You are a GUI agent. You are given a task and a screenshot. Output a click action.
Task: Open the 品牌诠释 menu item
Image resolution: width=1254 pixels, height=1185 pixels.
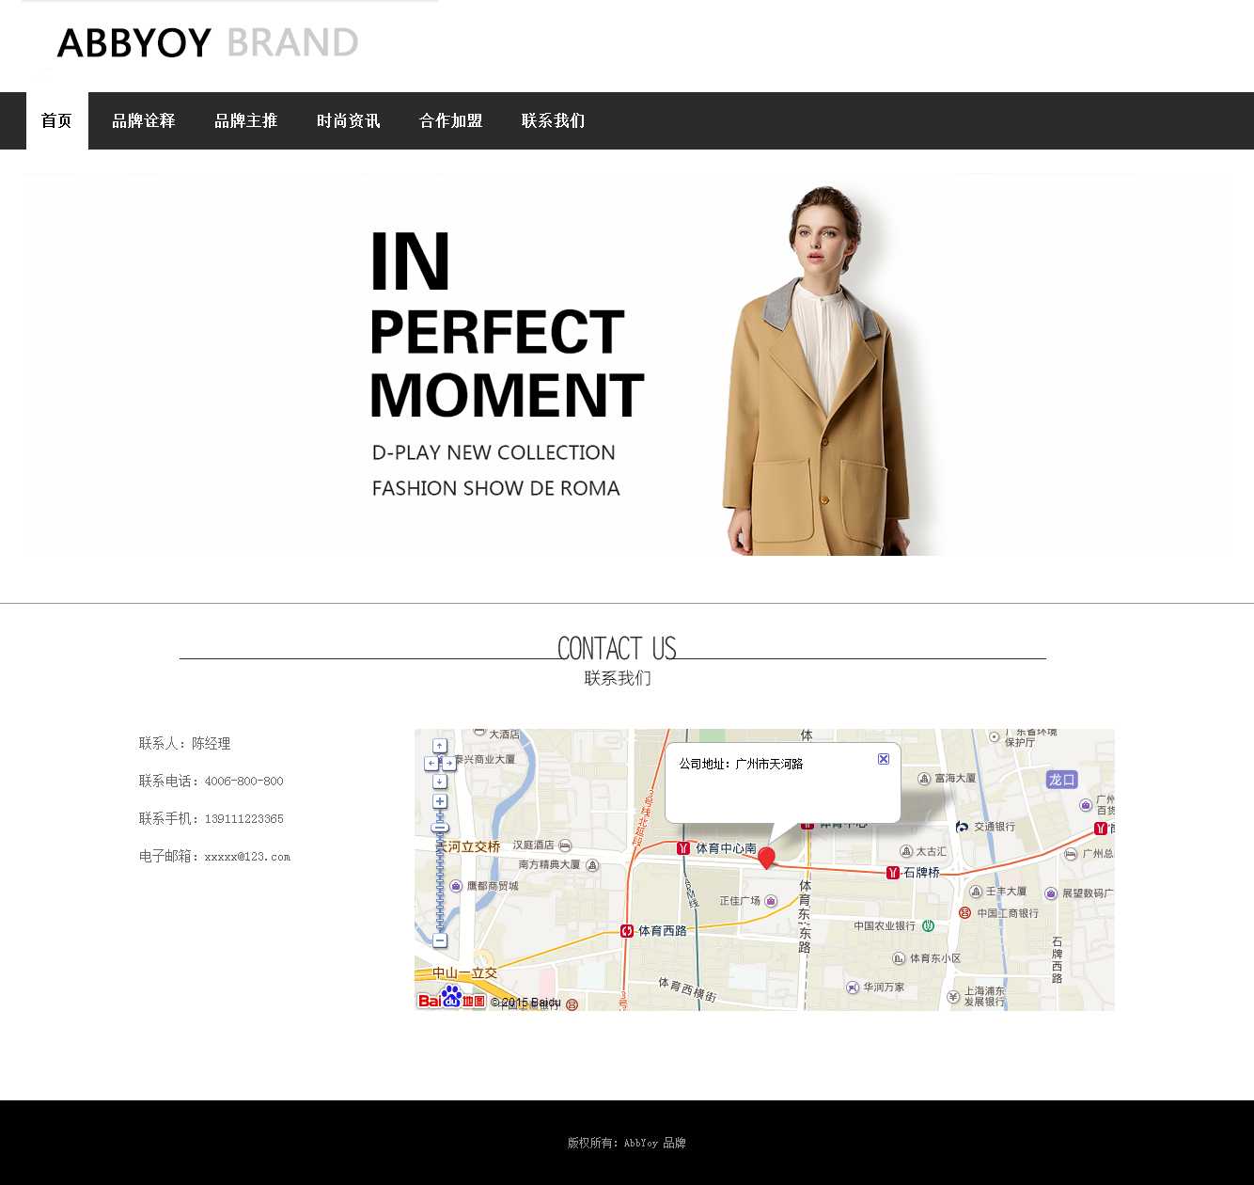[x=144, y=120]
